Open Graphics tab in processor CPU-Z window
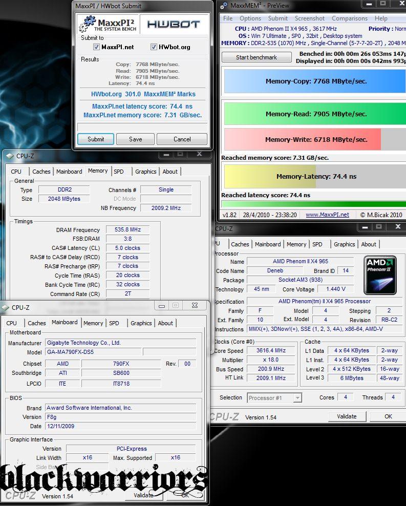406x506 pixels. click(345, 245)
